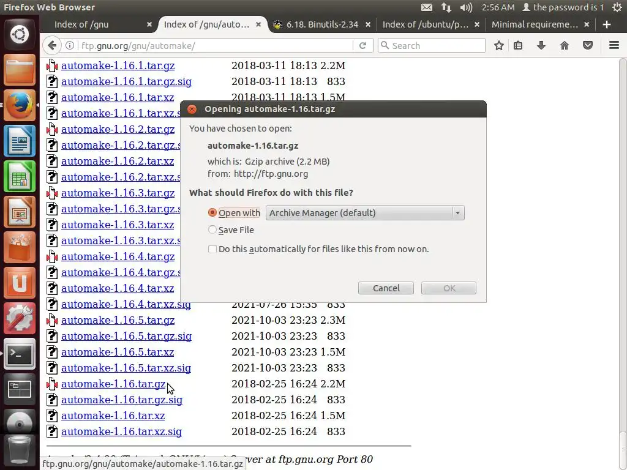Close the 6.18. Binutils-2.34 tab
Image resolution: width=627 pixels, height=470 pixels.
pos(368,24)
